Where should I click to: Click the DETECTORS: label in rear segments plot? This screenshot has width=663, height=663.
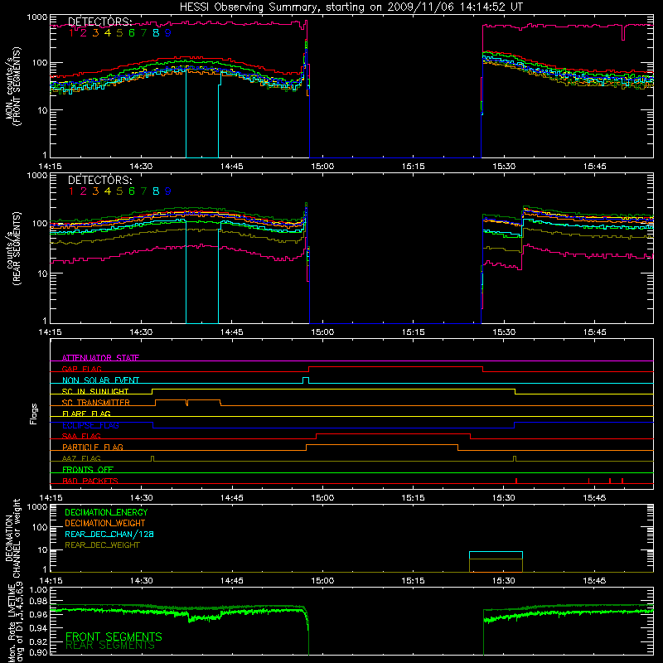99,180
